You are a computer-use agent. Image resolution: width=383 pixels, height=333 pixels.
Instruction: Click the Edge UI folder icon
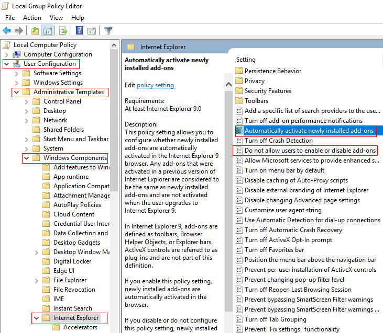pyautogui.click(x=46, y=271)
